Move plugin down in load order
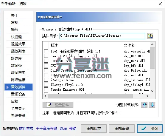The width and height of the screenshot is (165, 136). click(152, 105)
